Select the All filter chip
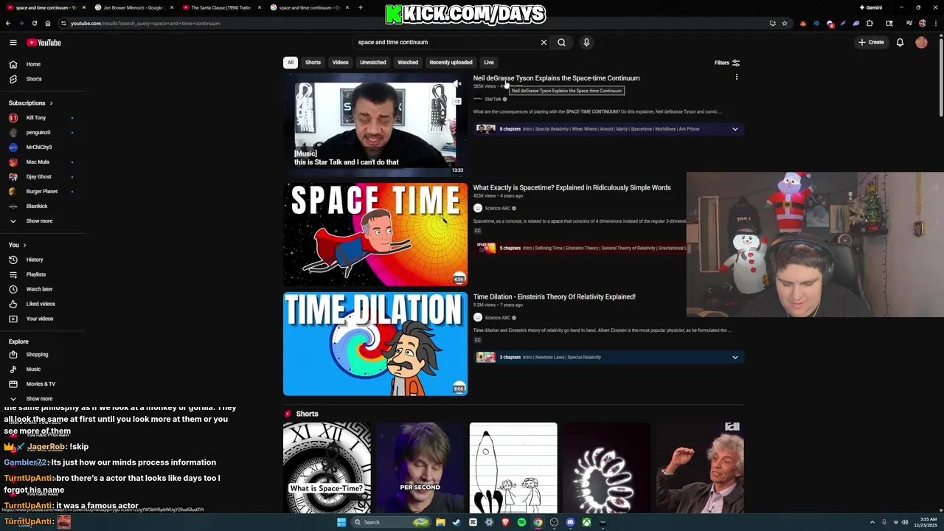This screenshot has height=531, width=944. pos(291,63)
